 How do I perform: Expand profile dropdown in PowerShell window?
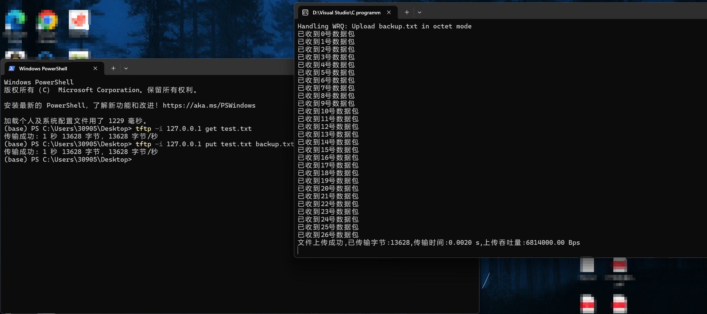click(126, 68)
